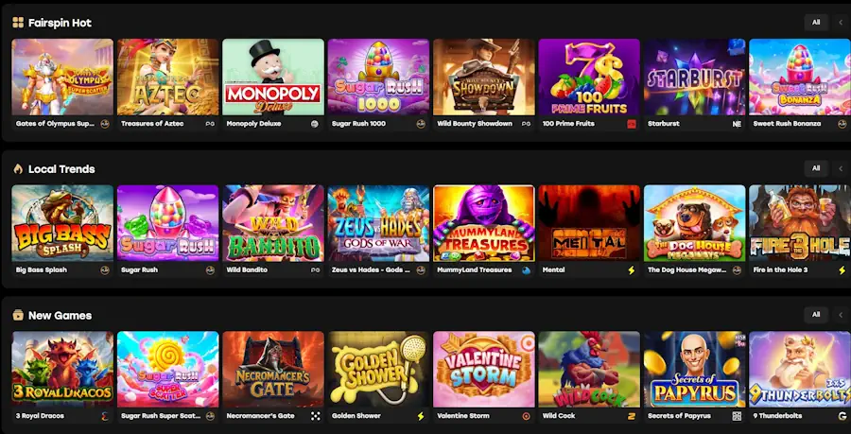Show all Fairspin Hot games
Image resolution: width=851 pixels, height=434 pixels.
[816, 23]
